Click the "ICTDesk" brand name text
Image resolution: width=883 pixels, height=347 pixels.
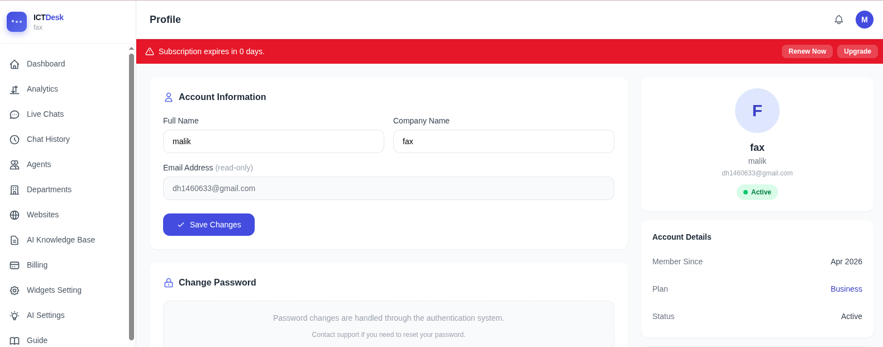point(49,17)
